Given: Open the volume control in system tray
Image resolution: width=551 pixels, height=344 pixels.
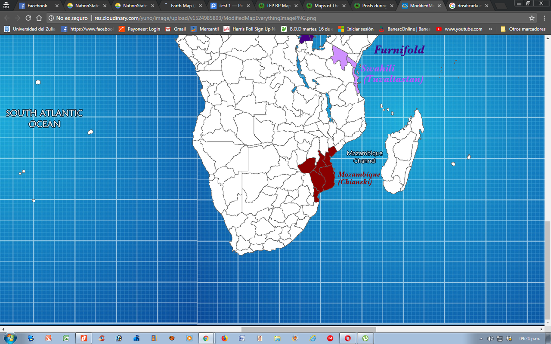Looking at the screenshot, I should coord(490,338).
